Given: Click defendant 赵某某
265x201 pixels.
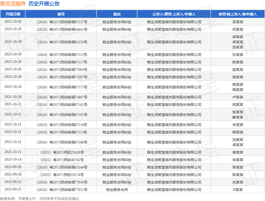Looking at the screenshot, I should (238, 70).
